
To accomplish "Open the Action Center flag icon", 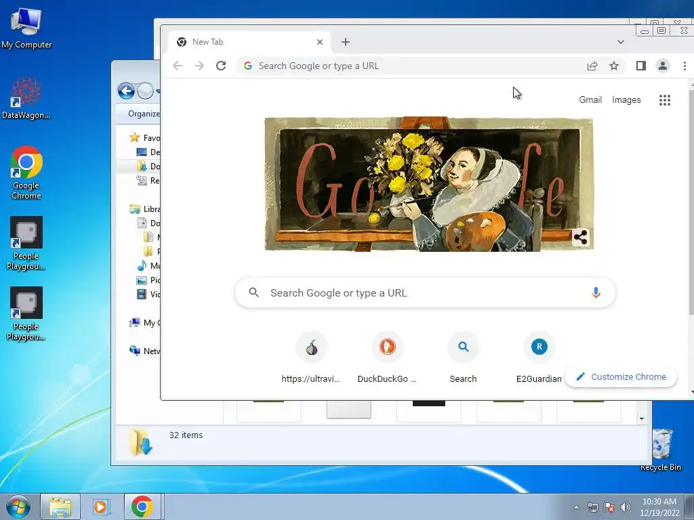I will 609,507.
